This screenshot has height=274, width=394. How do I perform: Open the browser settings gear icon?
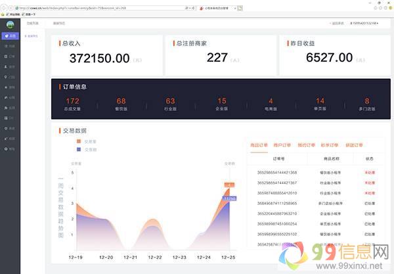(387, 7)
